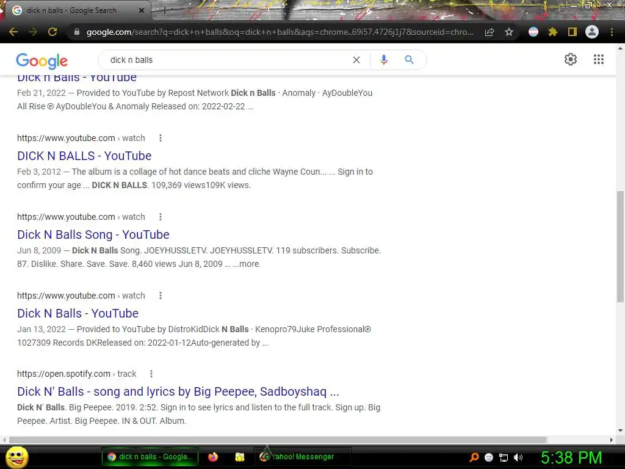This screenshot has width=625, height=469.
Task: Click the horizontal scrollbar thumb
Action: point(278,440)
